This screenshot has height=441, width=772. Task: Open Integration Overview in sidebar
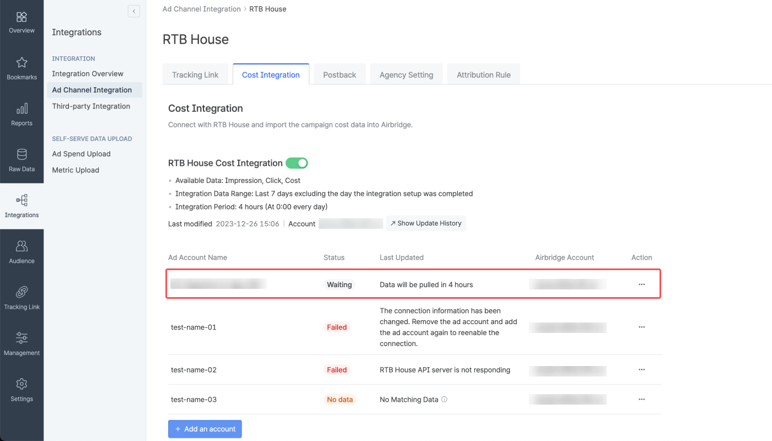click(88, 73)
